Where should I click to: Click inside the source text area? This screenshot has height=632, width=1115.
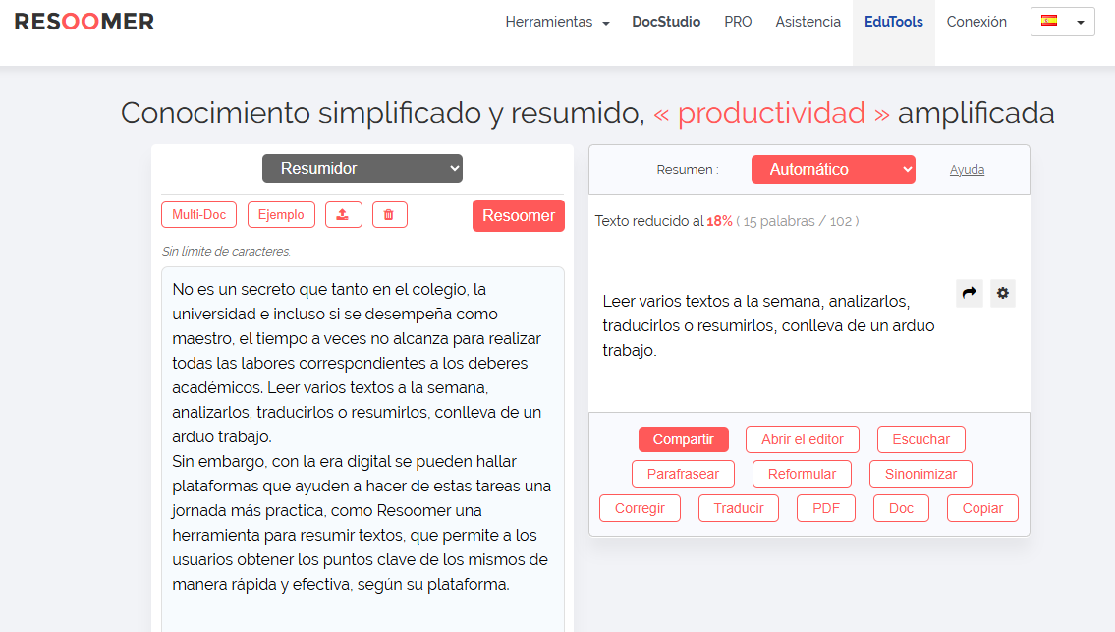(x=362, y=450)
